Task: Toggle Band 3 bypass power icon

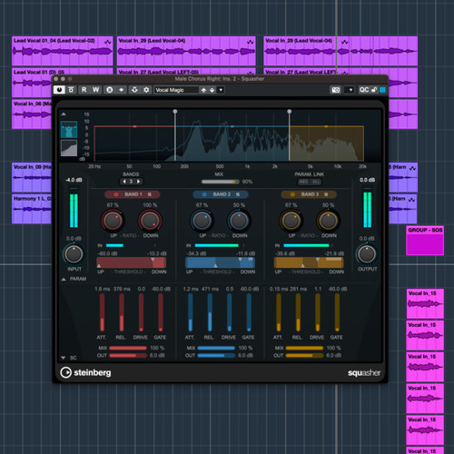Action: [x=292, y=194]
